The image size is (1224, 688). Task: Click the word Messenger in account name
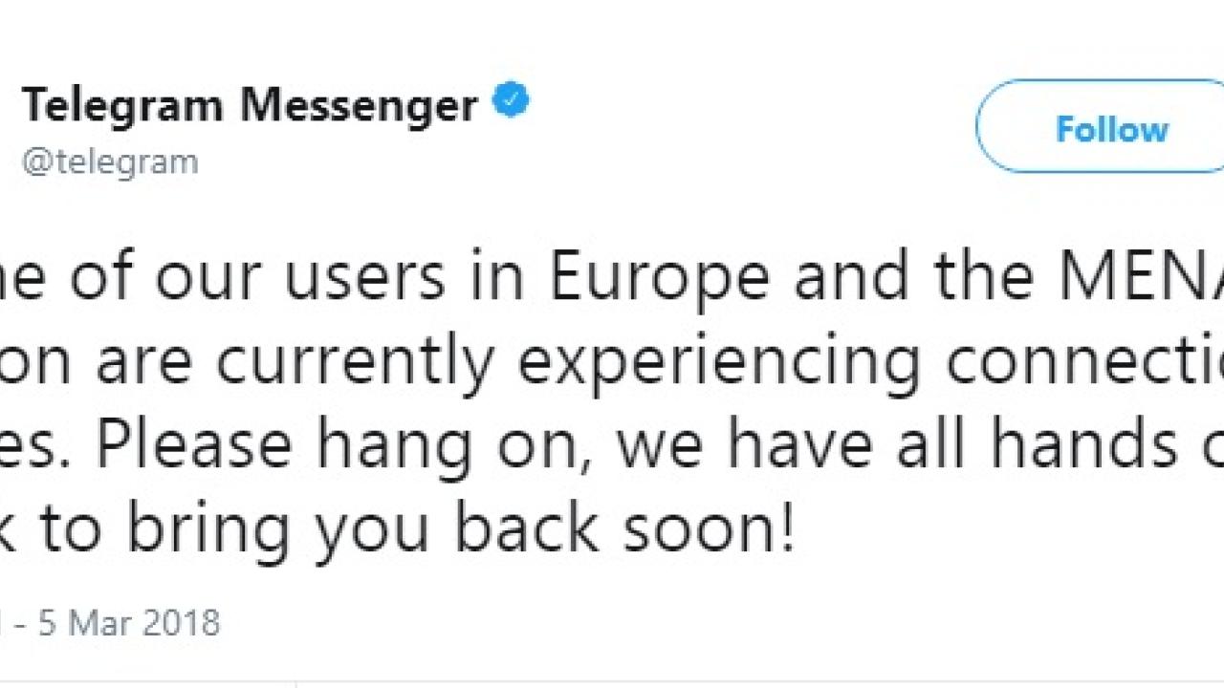coord(360,105)
